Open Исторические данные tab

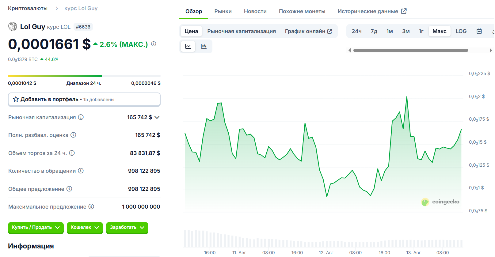tap(372, 11)
